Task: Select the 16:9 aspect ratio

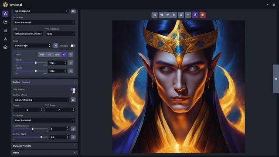Action: [x=57, y=55]
